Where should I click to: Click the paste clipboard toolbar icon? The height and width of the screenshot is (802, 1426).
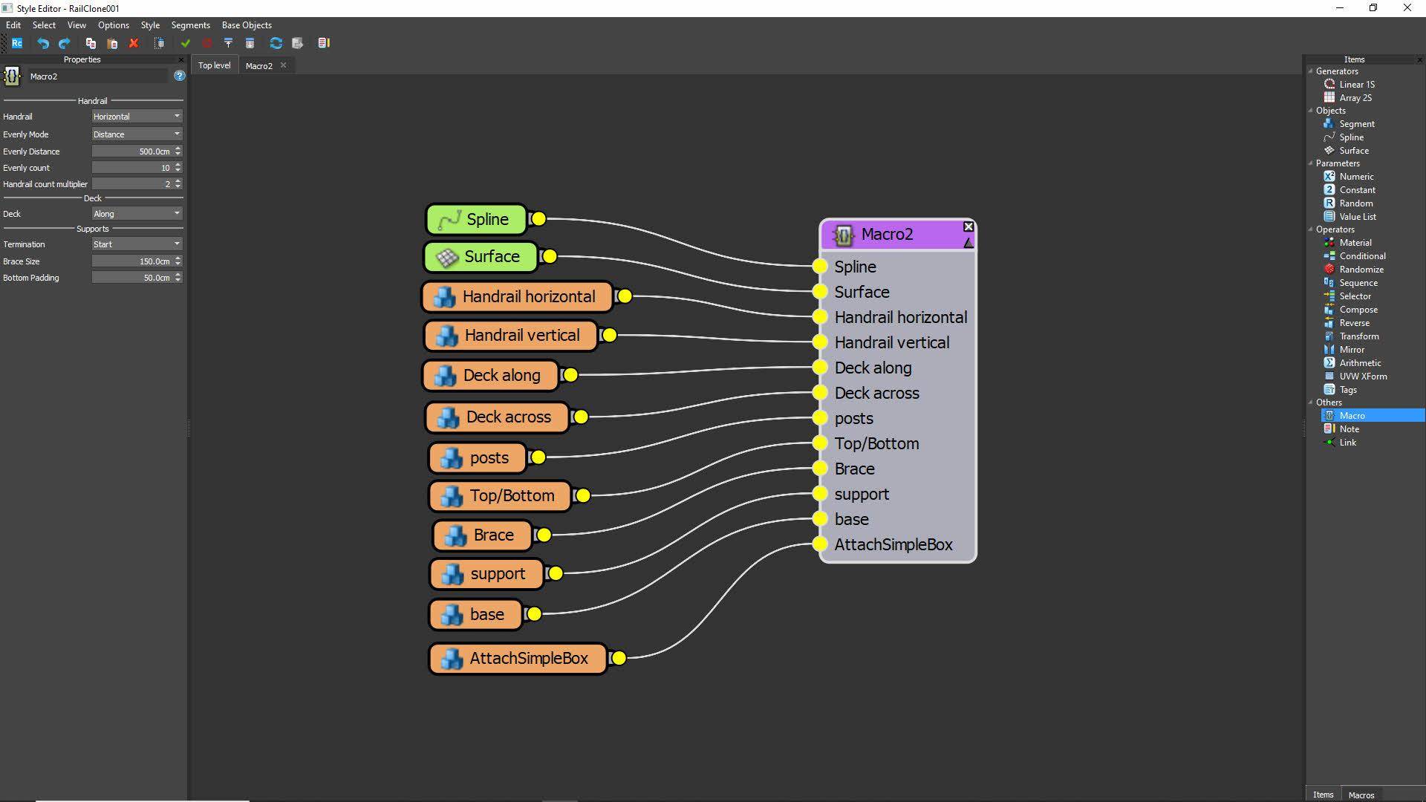[112, 43]
